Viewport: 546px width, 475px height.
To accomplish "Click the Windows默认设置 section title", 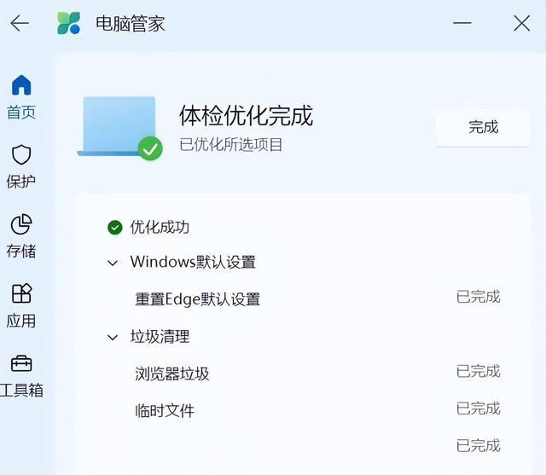I will (x=194, y=262).
